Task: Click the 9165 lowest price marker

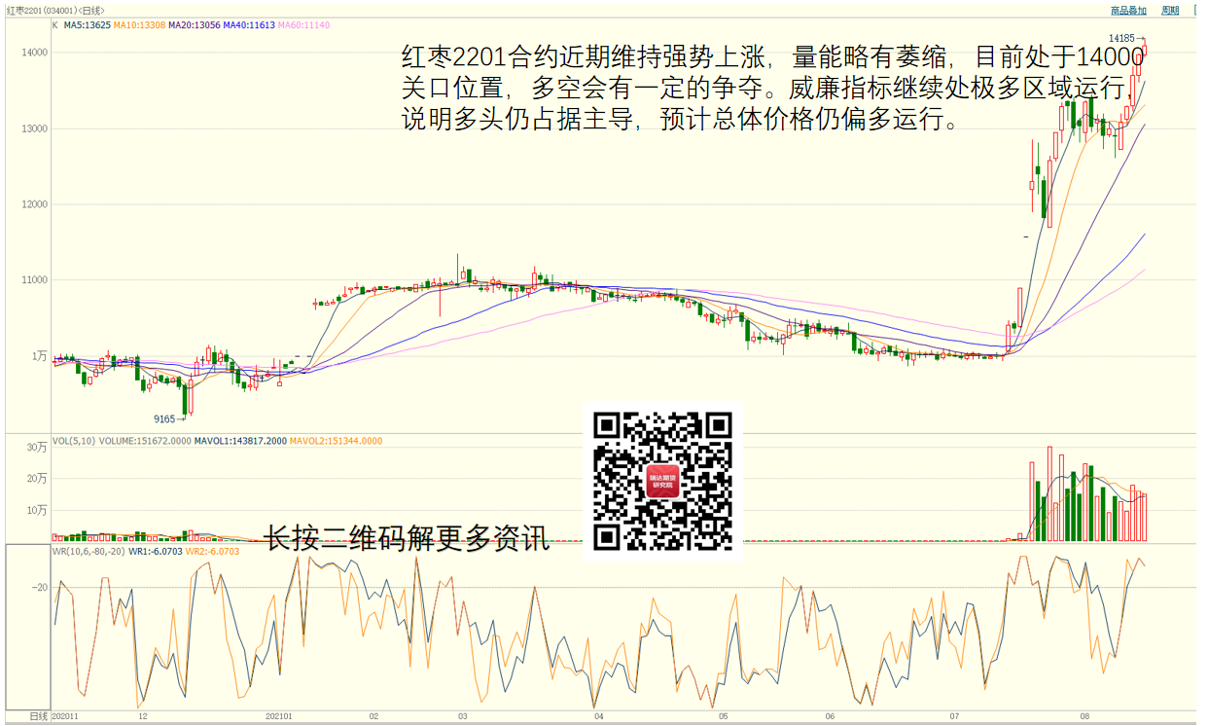Action: click(164, 419)
